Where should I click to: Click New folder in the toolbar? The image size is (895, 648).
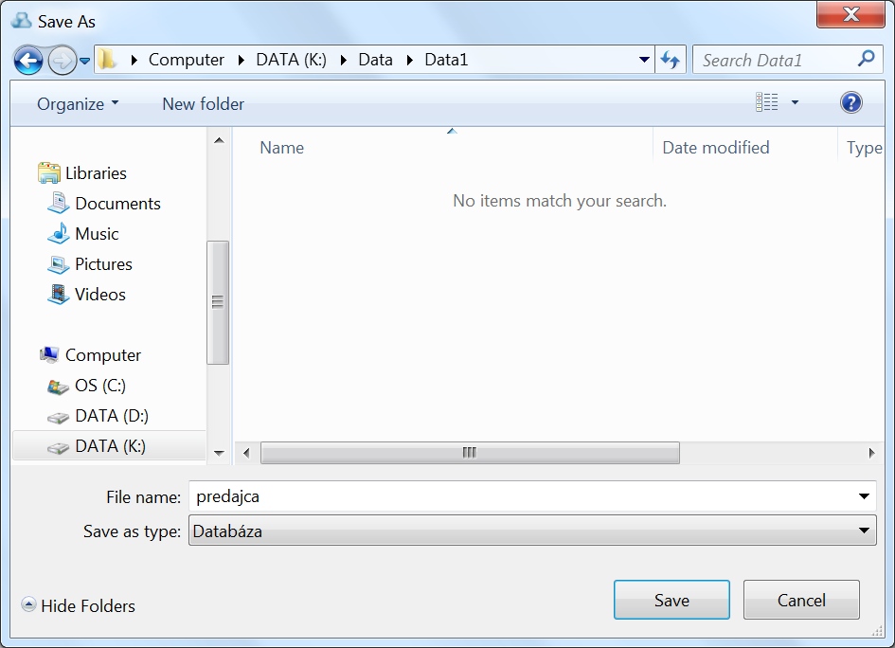click(x=203, y=104)
